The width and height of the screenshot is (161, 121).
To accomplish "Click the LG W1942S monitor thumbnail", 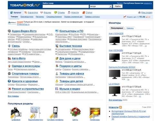I will click(115, 91).
